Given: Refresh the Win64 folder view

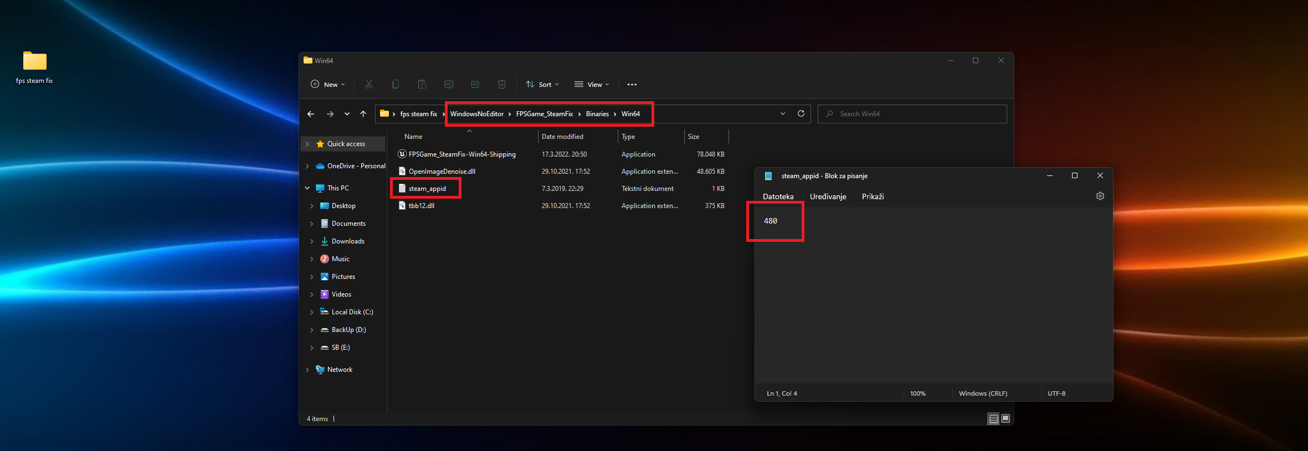Looking at the screenshot, I should tap(801, 113).
